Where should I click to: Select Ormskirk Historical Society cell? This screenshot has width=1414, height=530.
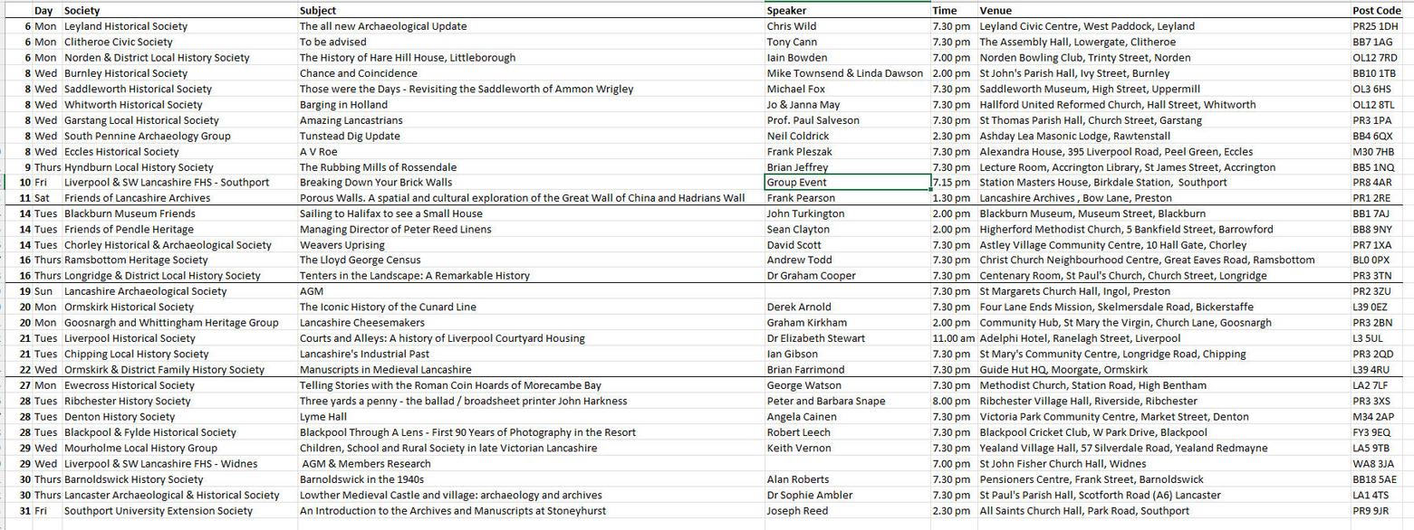179,308
